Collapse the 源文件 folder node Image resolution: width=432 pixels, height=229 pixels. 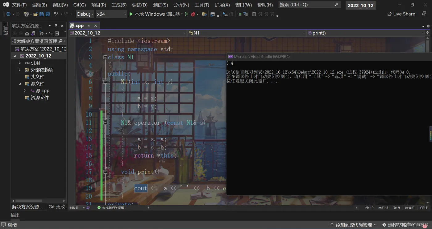tap(20, 84)
